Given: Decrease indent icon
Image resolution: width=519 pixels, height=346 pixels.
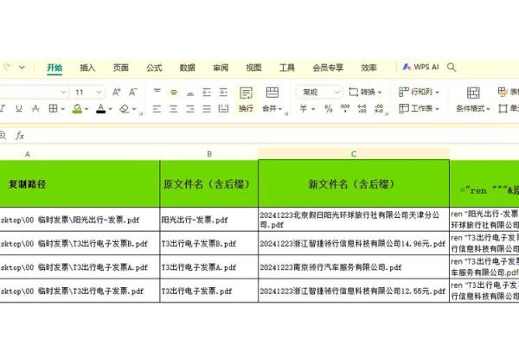Looking at the screenshot, I should point(207,92).
